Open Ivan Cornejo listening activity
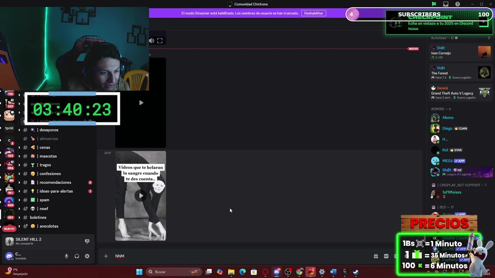 coord(461,53)
